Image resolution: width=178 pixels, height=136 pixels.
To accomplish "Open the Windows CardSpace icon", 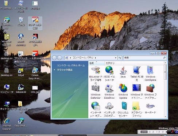I will (x=150, y=71).
